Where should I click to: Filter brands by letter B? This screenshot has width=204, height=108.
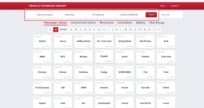[x=76, y=29]
